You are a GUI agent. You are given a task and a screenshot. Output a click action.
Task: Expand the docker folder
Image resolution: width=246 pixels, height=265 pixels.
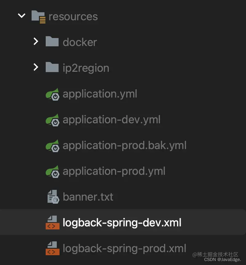point(36,42)
